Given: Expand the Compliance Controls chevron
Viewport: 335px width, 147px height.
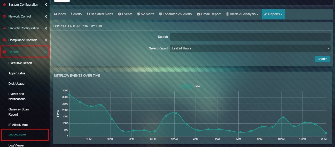Looking at the screenshot, I should (x=46, y=40).
